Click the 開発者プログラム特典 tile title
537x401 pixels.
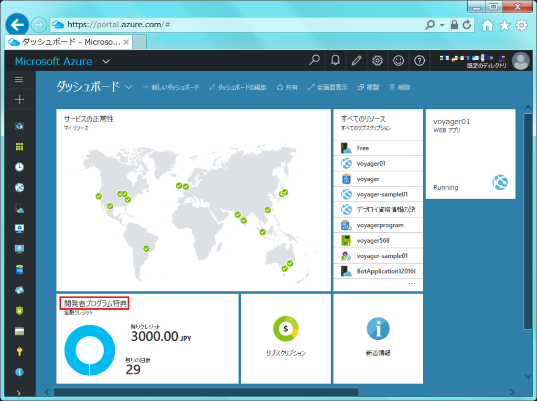point(95,304)
